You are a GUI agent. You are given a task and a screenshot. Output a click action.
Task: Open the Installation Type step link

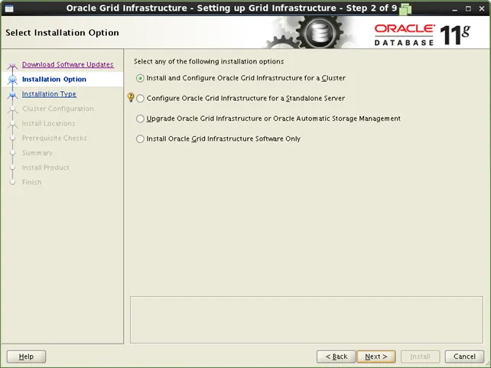[49, 94]
